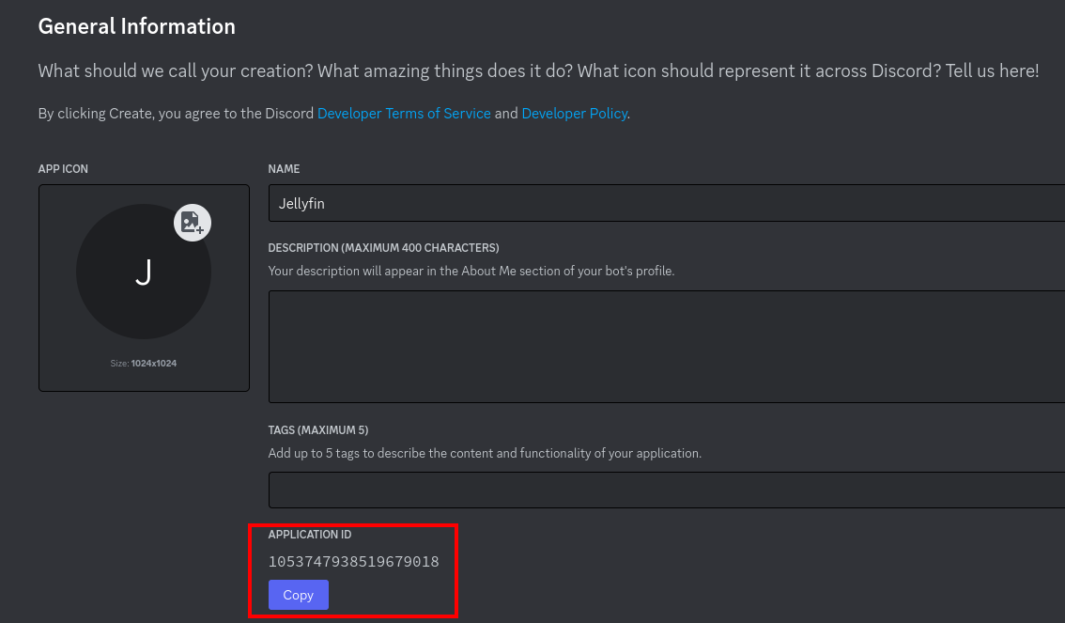Click the APPLICATION ID label

coord(309,534)
